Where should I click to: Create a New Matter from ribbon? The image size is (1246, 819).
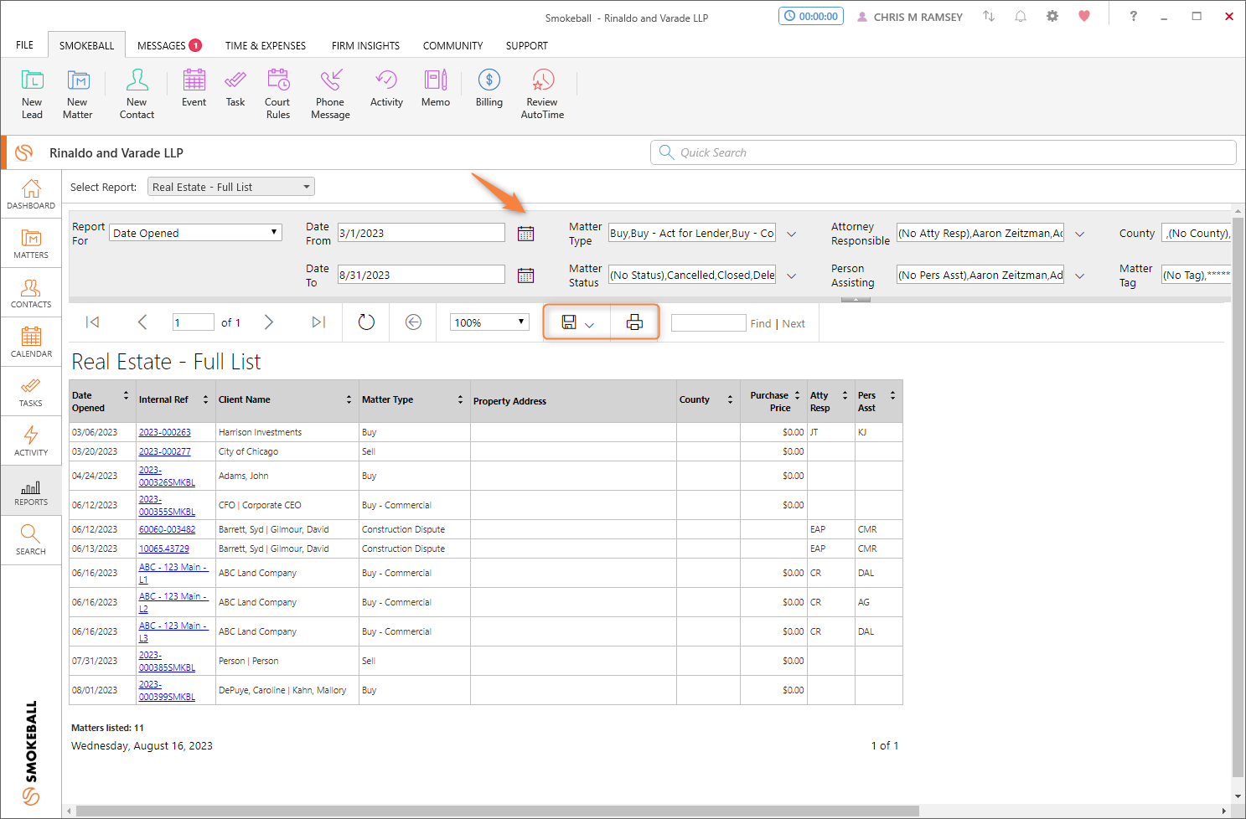78,94
